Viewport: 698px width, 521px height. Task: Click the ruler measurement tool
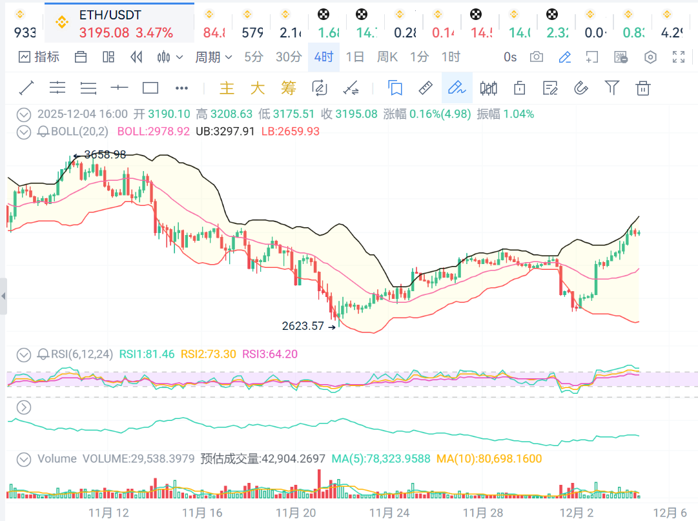pyautogui.click(x=425, y=88)
